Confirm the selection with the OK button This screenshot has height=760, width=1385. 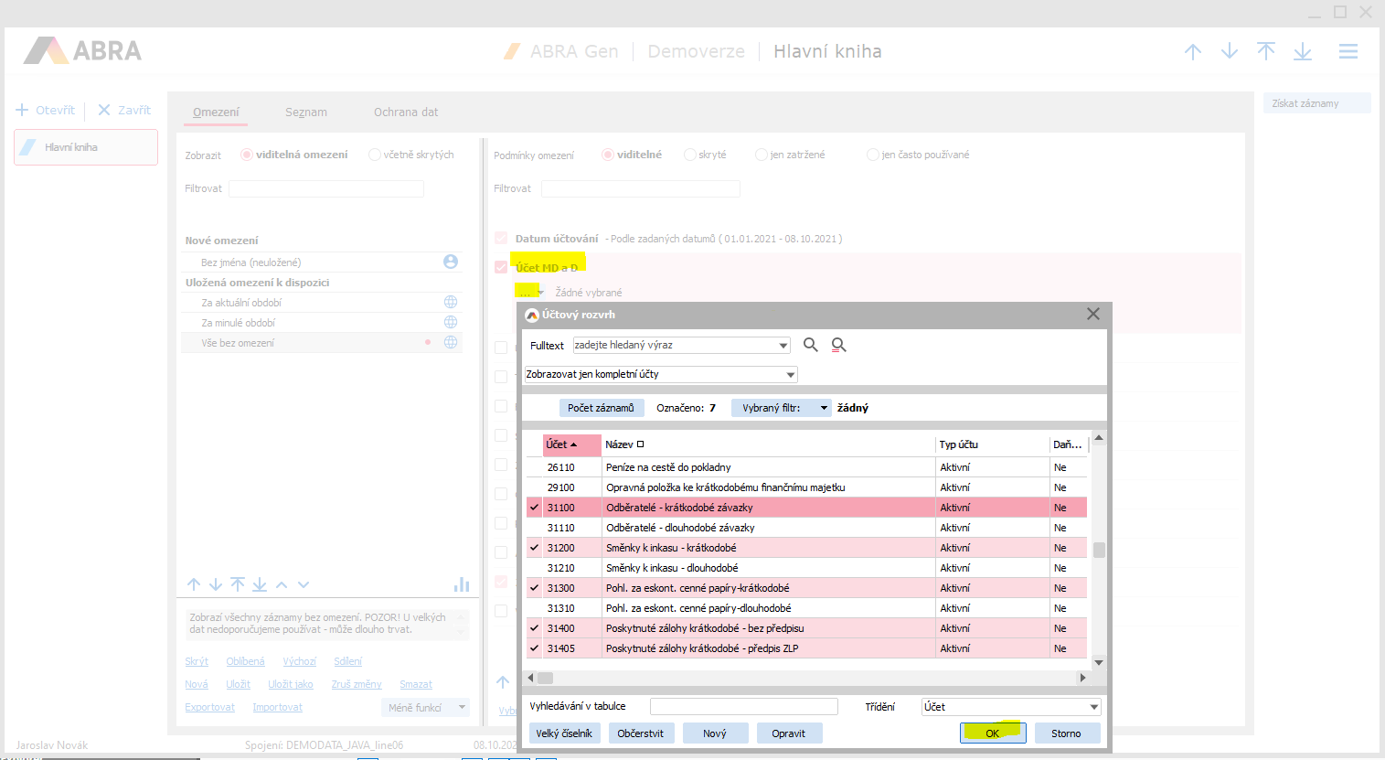[x=993, y=733]
